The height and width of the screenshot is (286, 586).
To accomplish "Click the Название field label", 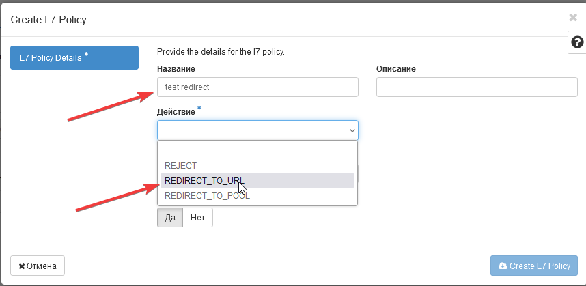I will (176, 69).
